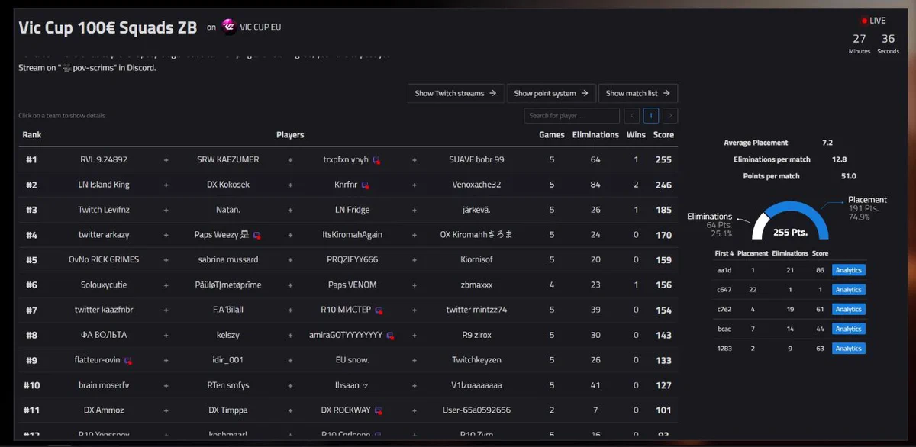
Task: Click Show match list button
Action: pyautogui.click(x=638, y=93)
